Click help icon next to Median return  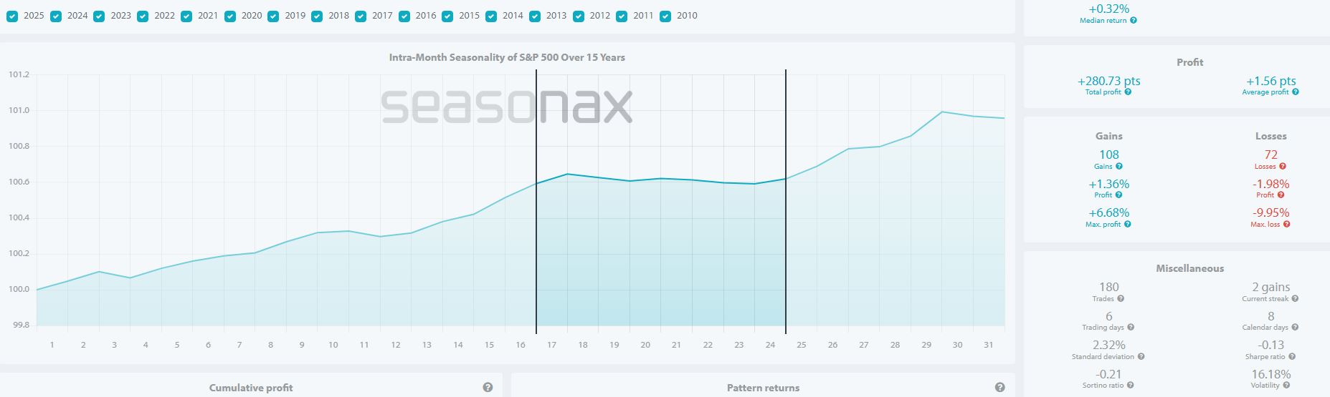(1134, 21)
